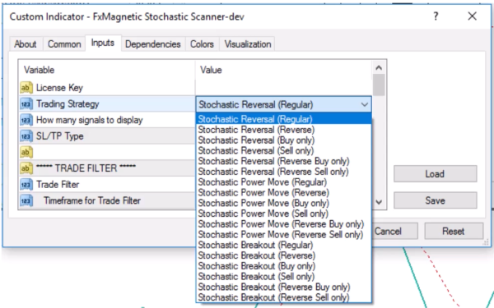The height and width of the screenshot is (308, 494).
Task: Click the signals-to-display row type icon
Action: pos(26,120)
